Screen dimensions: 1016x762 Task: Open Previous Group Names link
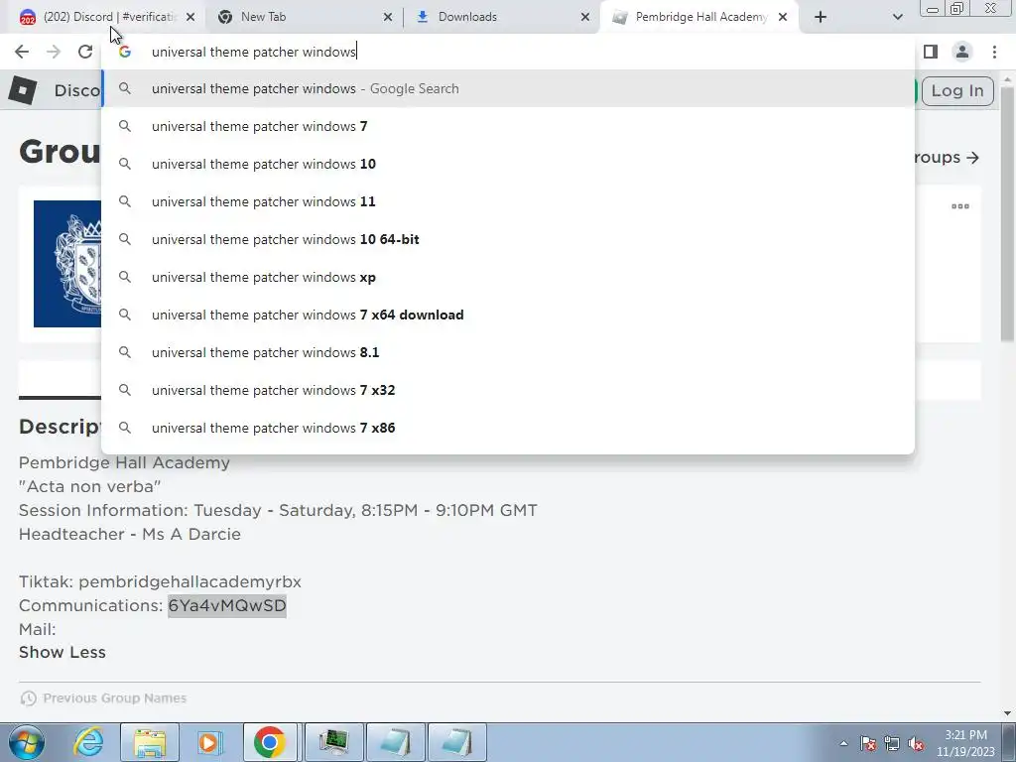[115, 698]
